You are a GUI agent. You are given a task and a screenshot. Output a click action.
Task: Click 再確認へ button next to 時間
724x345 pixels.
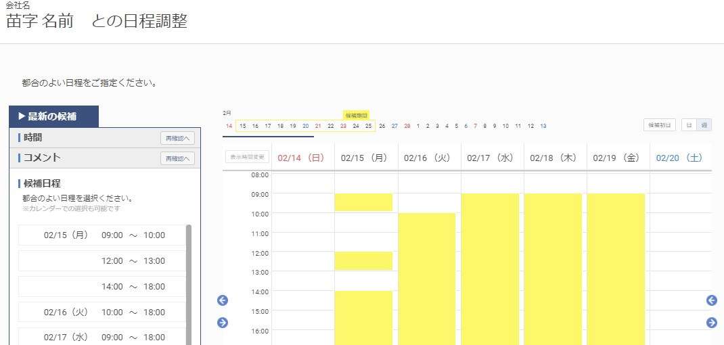coord(178,138)
